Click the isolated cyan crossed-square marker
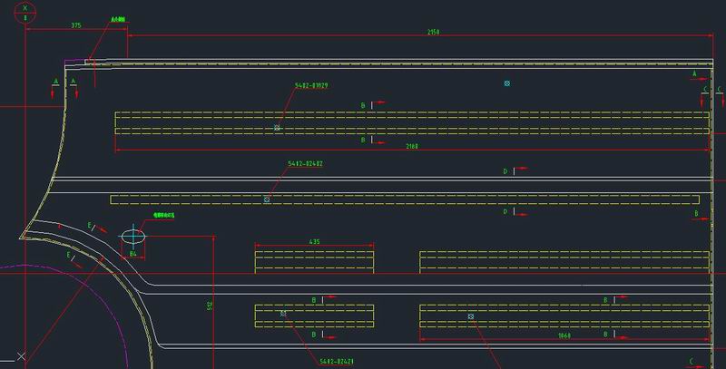 (x=507, y=83)
